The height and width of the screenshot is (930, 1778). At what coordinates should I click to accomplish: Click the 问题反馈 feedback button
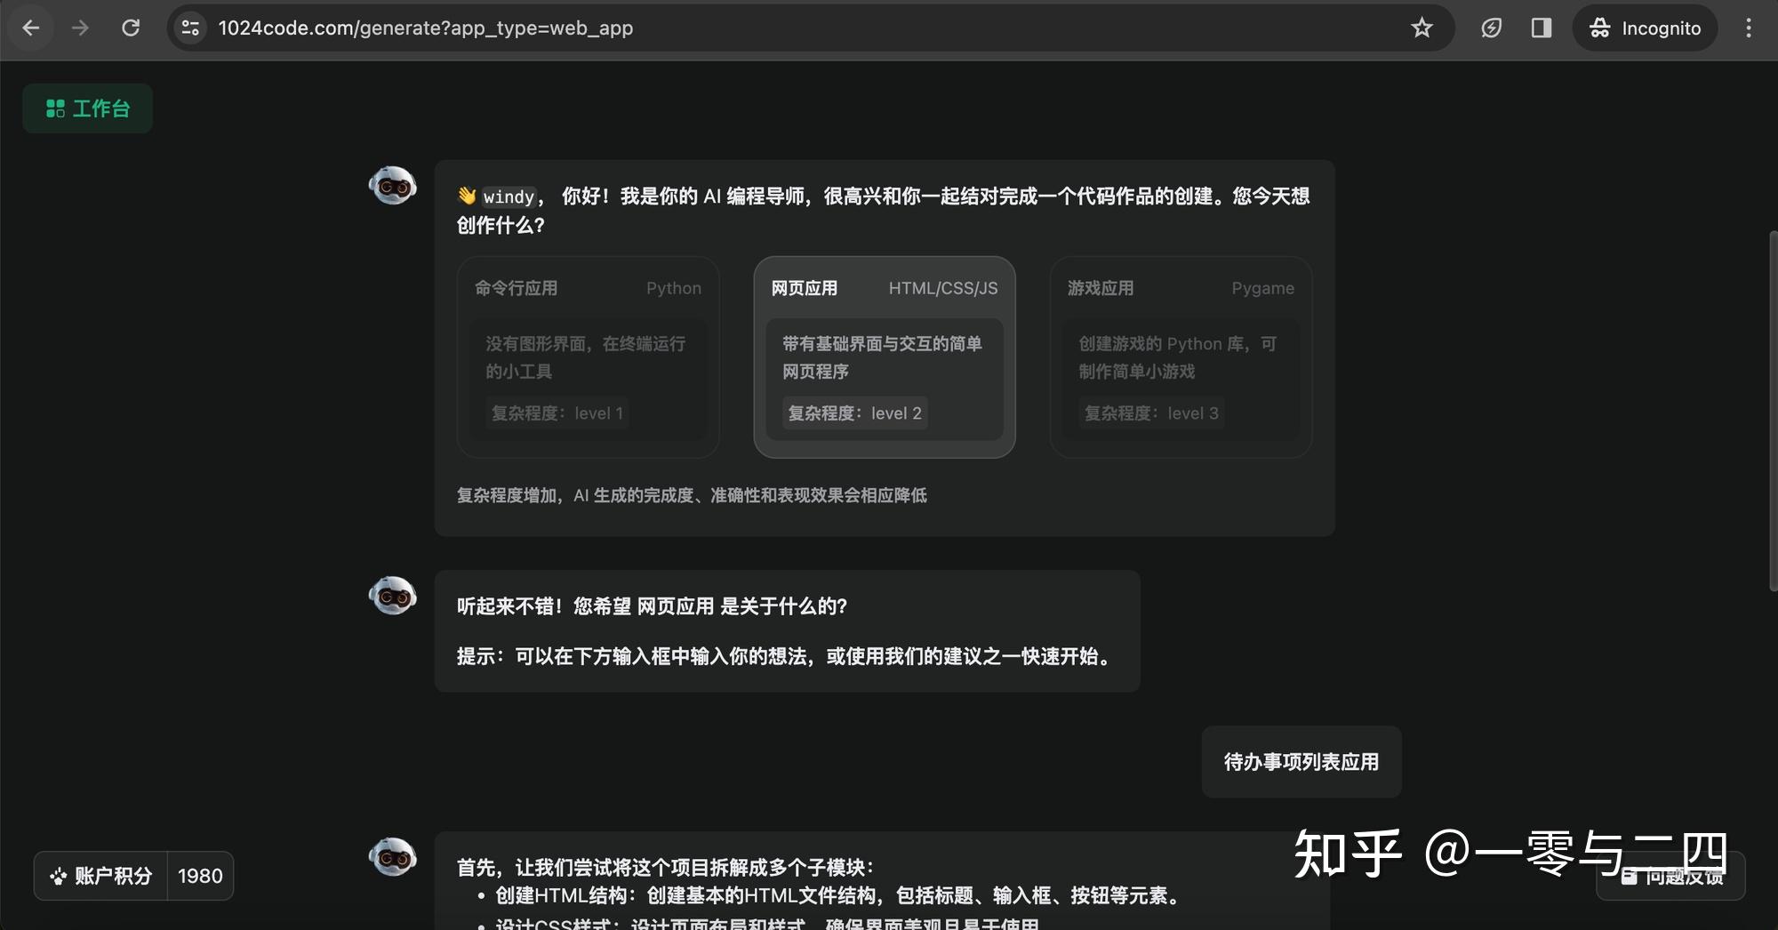click(x=1671, y=876)
